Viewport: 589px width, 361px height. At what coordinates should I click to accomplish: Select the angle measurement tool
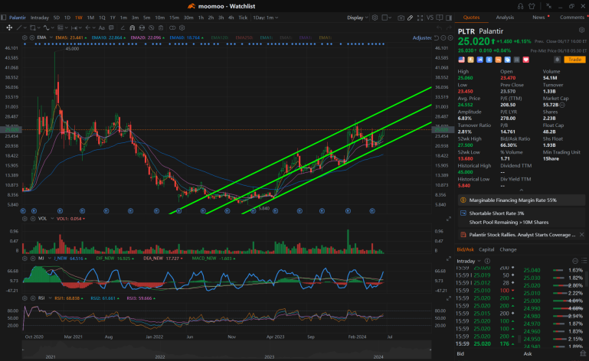point(123,28)
